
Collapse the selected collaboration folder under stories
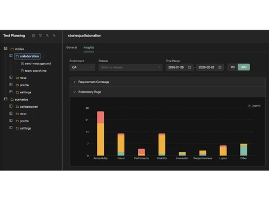pos(11,56)
